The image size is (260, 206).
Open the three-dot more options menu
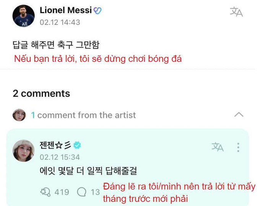click(x=238, y=147)
